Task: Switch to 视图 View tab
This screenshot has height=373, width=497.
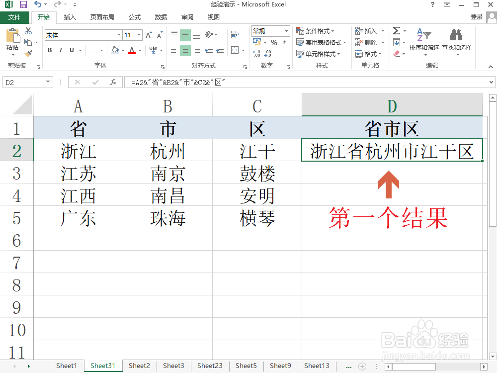Action: coord(214,17)
